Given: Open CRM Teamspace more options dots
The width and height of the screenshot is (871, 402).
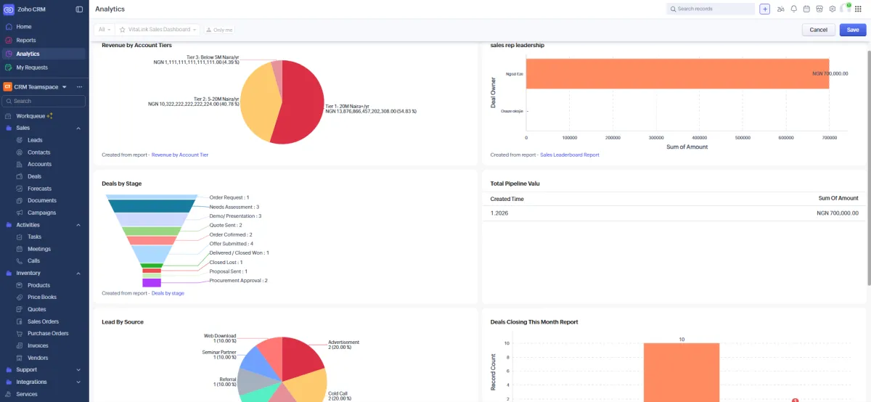Looking at the screenshot, I should pos(79,87).
